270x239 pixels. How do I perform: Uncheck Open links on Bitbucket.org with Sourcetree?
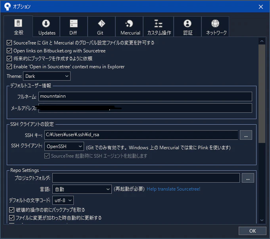(9, 51)
